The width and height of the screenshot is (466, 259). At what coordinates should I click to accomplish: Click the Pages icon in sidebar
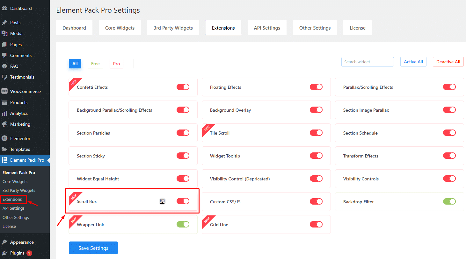click(x=4, y=45)
